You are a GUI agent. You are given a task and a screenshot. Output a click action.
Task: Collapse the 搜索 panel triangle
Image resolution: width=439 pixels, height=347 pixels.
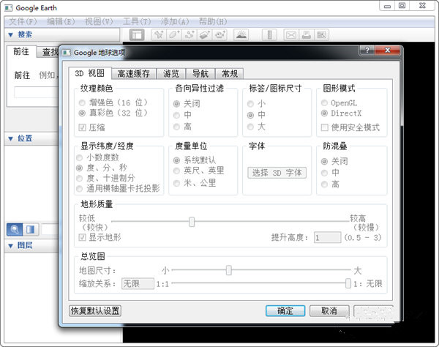tap(11, 34)
